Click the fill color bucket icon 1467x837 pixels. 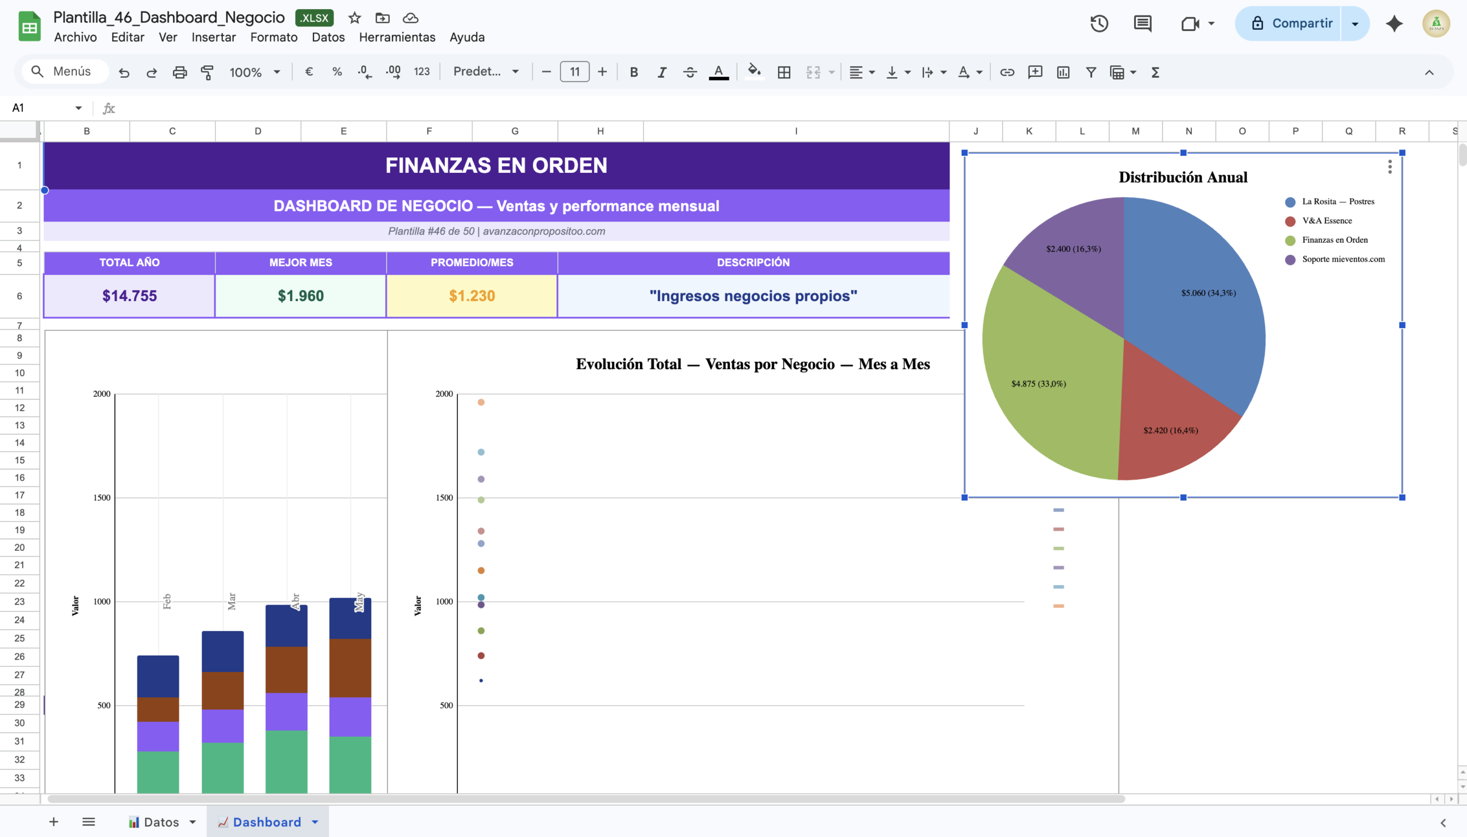(x=754, y=72)
